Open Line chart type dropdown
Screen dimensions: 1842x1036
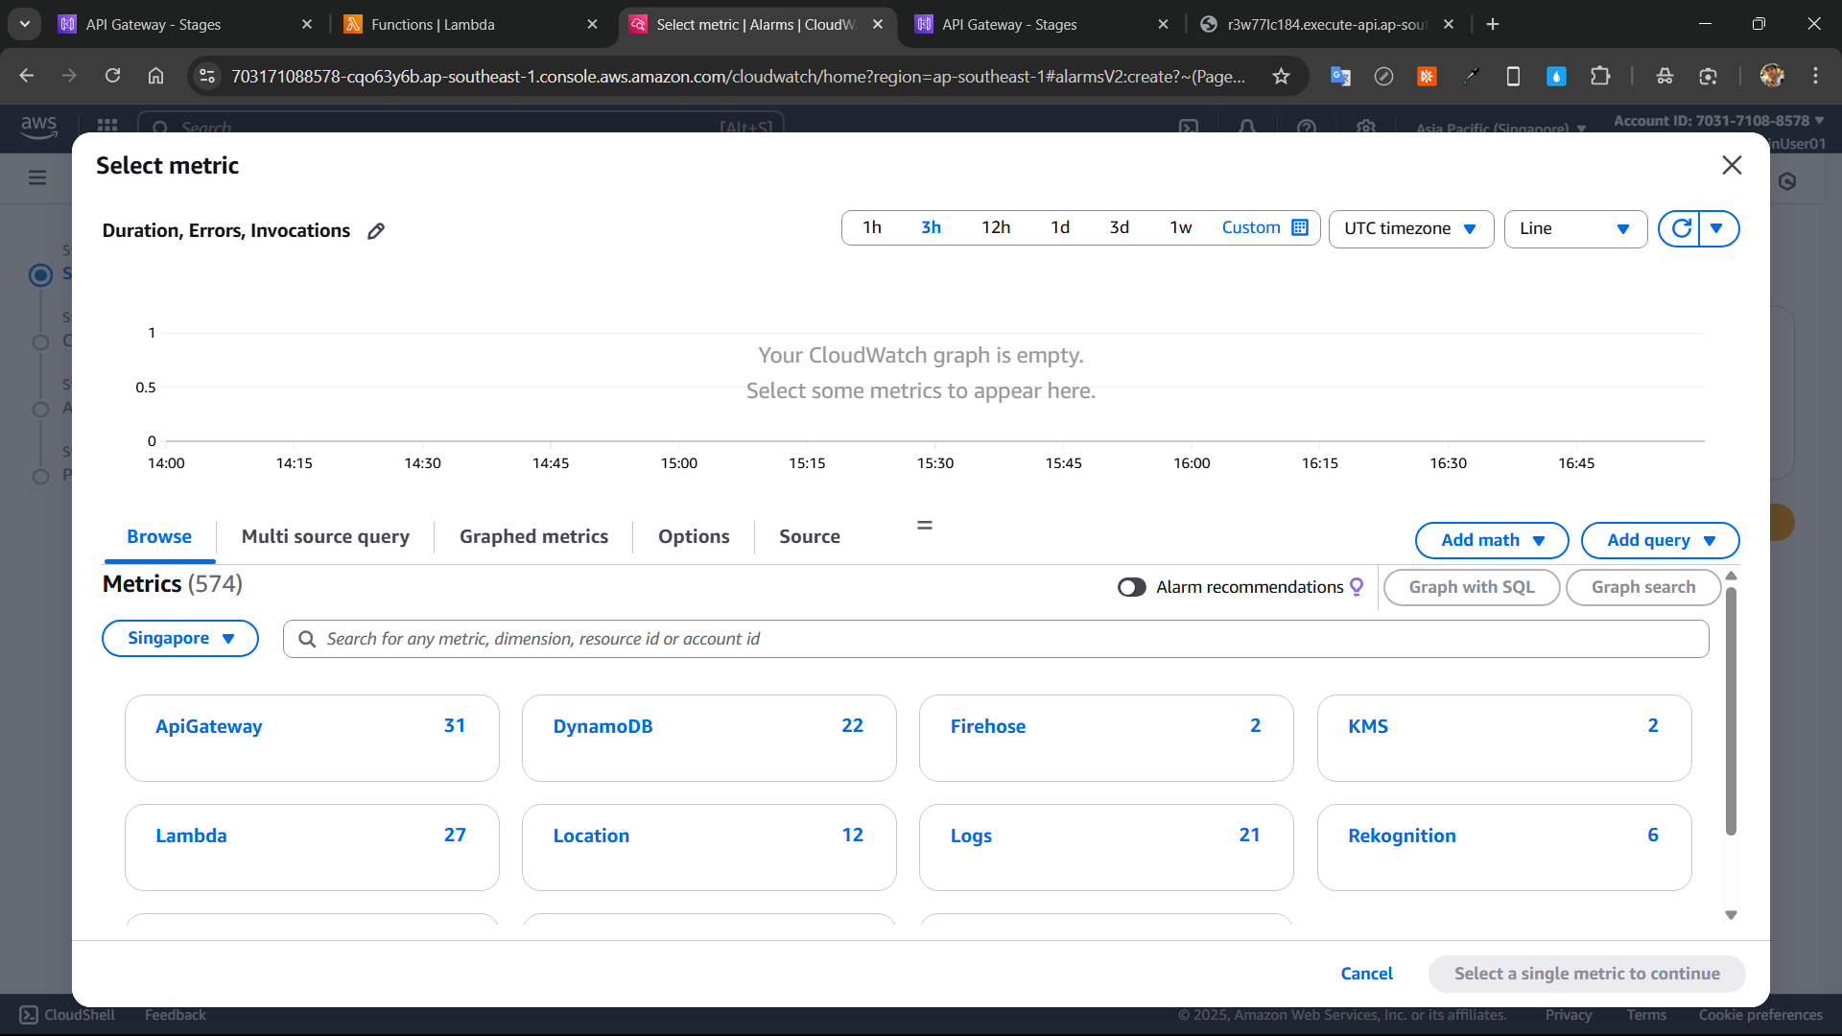point(1575,228)
